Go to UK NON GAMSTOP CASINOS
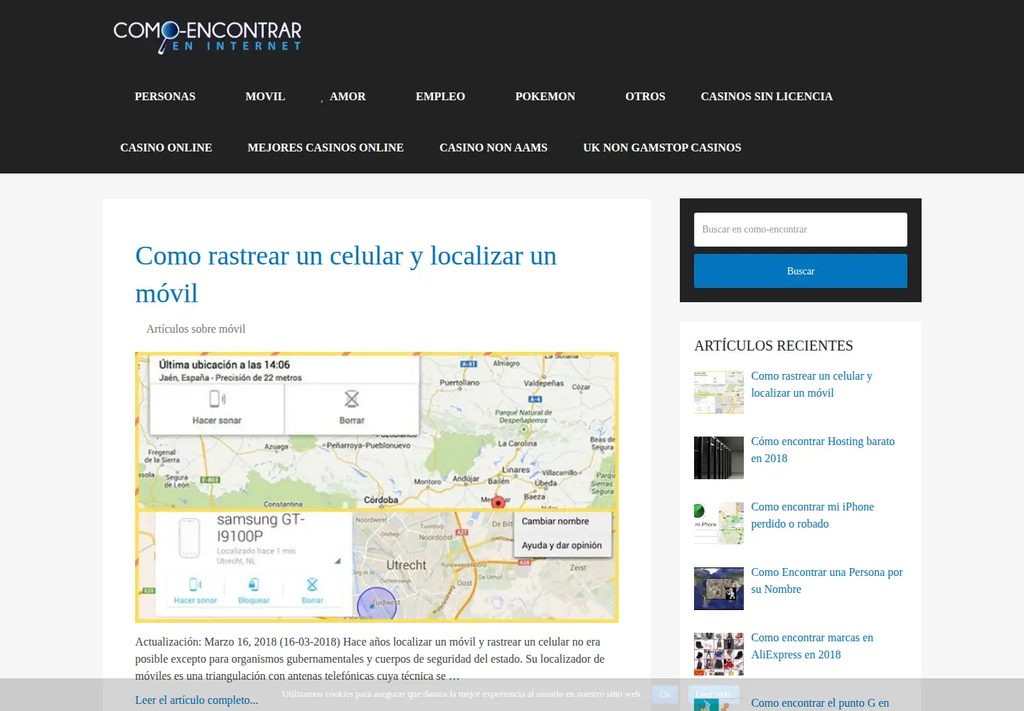The width and height of the screenshot is (1024, 711). (x=662, y=148)
